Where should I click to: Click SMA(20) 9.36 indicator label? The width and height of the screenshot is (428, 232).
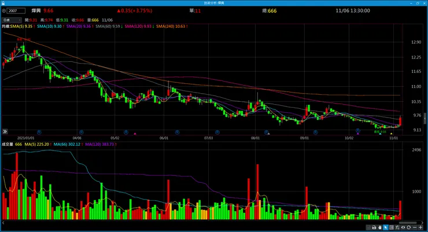coord(78,27)
